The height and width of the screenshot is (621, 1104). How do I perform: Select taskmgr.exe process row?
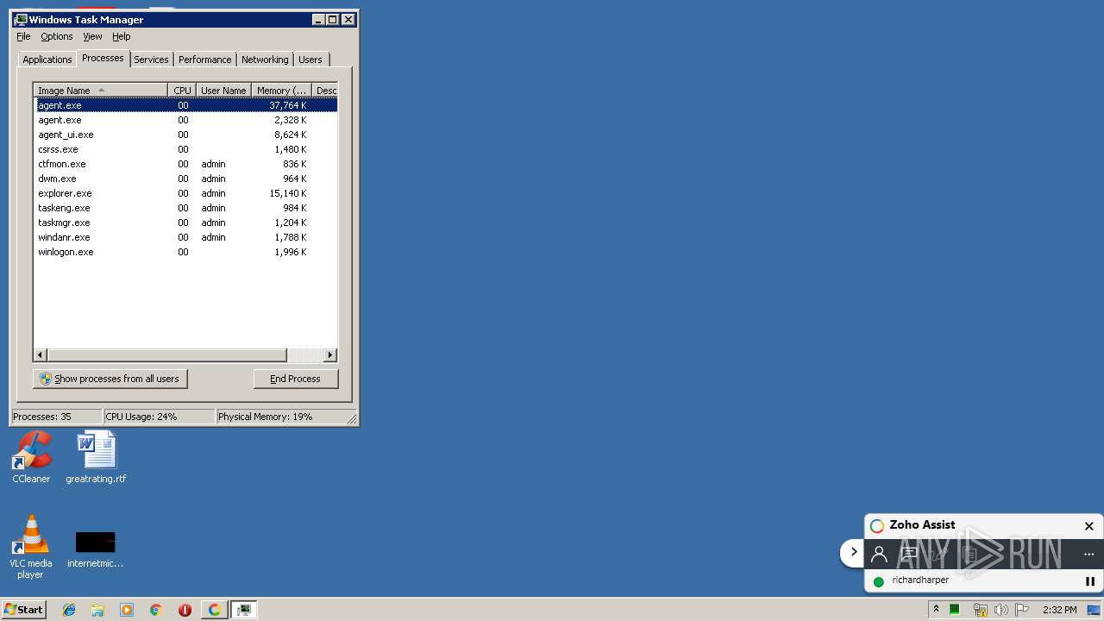coord(185,223)
